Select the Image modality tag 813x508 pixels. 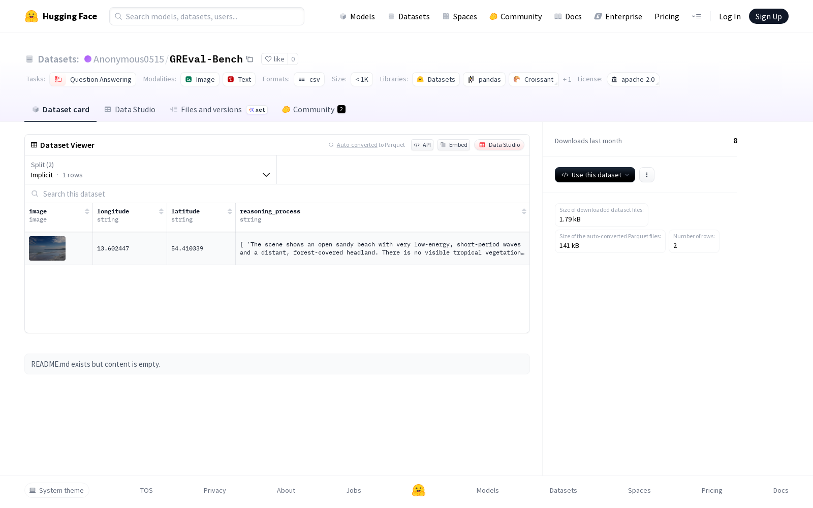pos(200,79)
